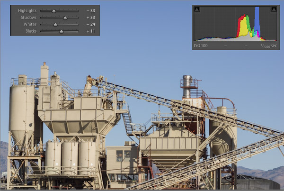
Task: Select the Whites value field showing -24
Action: pyautogui.click(x=90, y=24)
